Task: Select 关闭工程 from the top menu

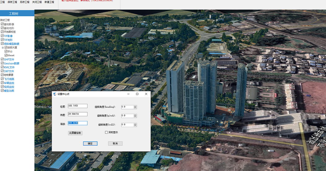Action: (x=37, y=2)
